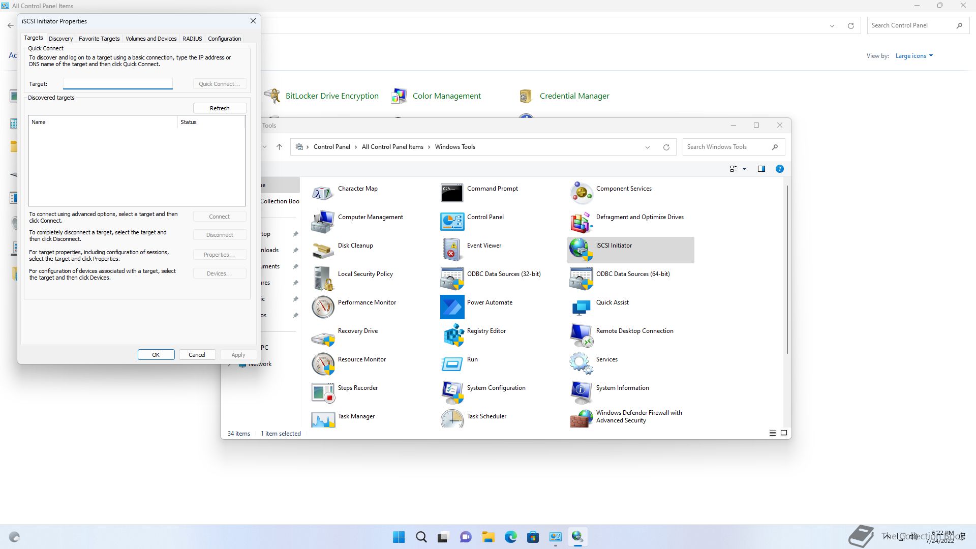
Task: Open Task Scheduler icon
Action: [452, 419]
